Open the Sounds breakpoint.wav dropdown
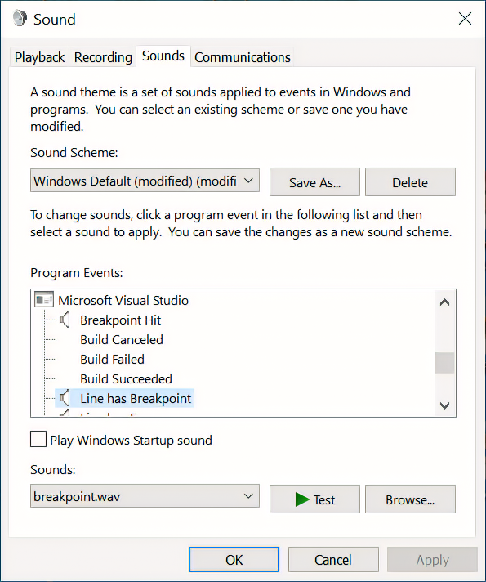 (x=145, y=496)
